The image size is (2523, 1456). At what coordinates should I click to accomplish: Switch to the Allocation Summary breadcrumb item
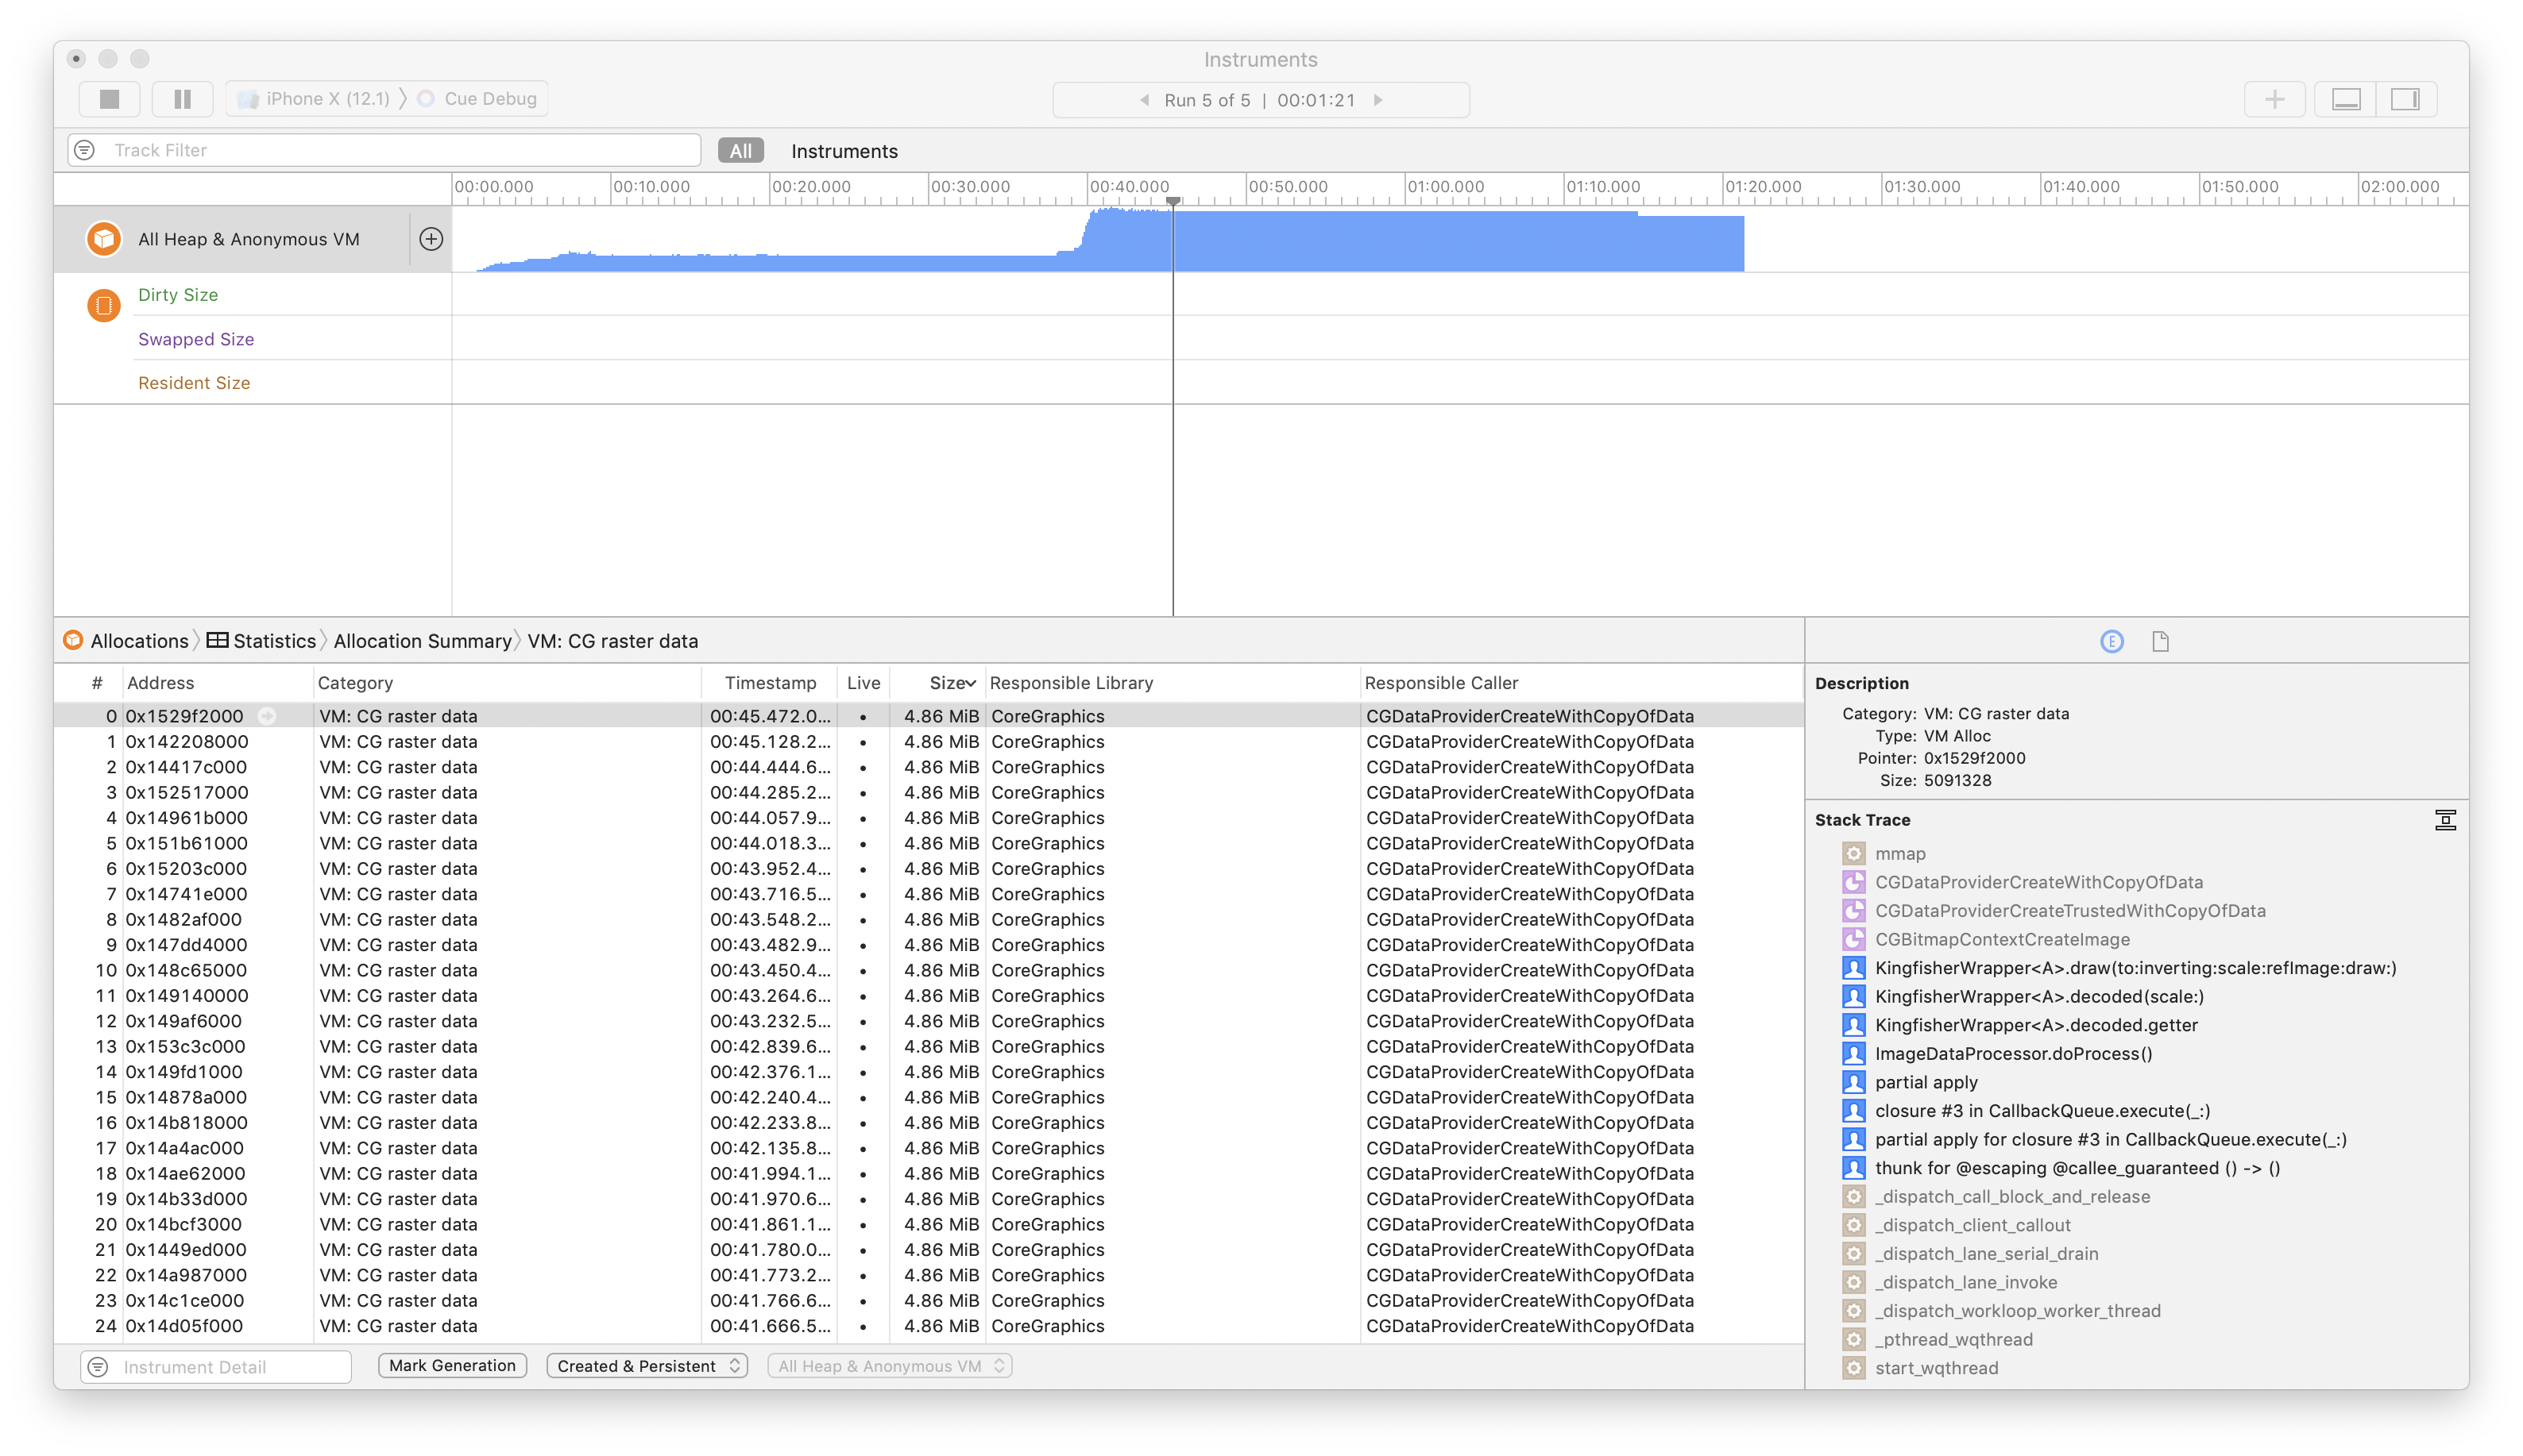[x=423, y=640]
